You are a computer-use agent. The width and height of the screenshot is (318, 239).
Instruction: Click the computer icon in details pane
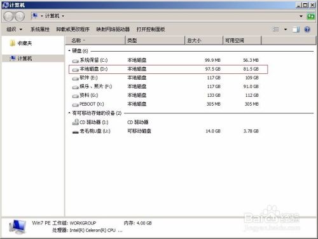[17, 227]
